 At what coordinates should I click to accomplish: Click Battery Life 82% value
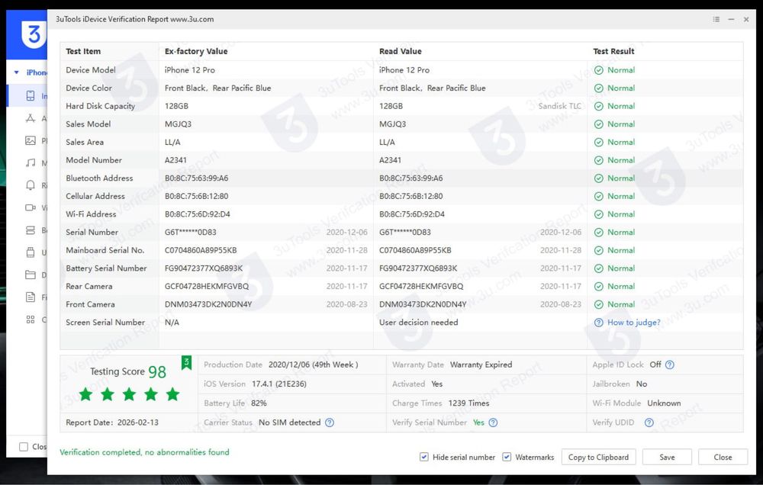click(259, 403)
